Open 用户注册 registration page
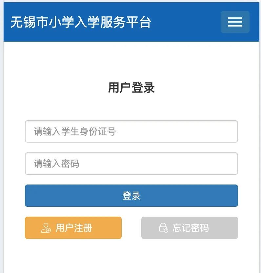This screenshot has width=261, height=273. point(73,228)
